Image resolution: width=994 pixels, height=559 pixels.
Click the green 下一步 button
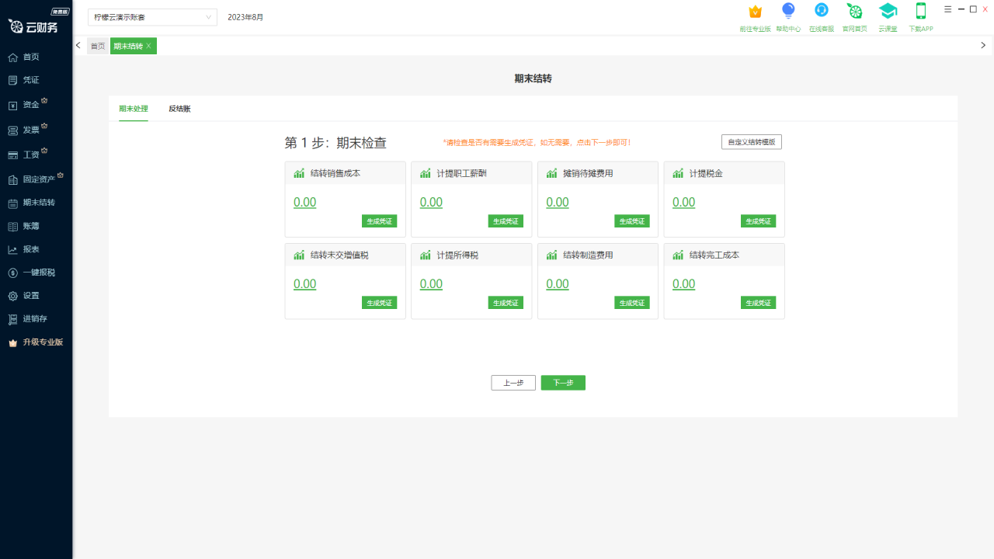563,383
